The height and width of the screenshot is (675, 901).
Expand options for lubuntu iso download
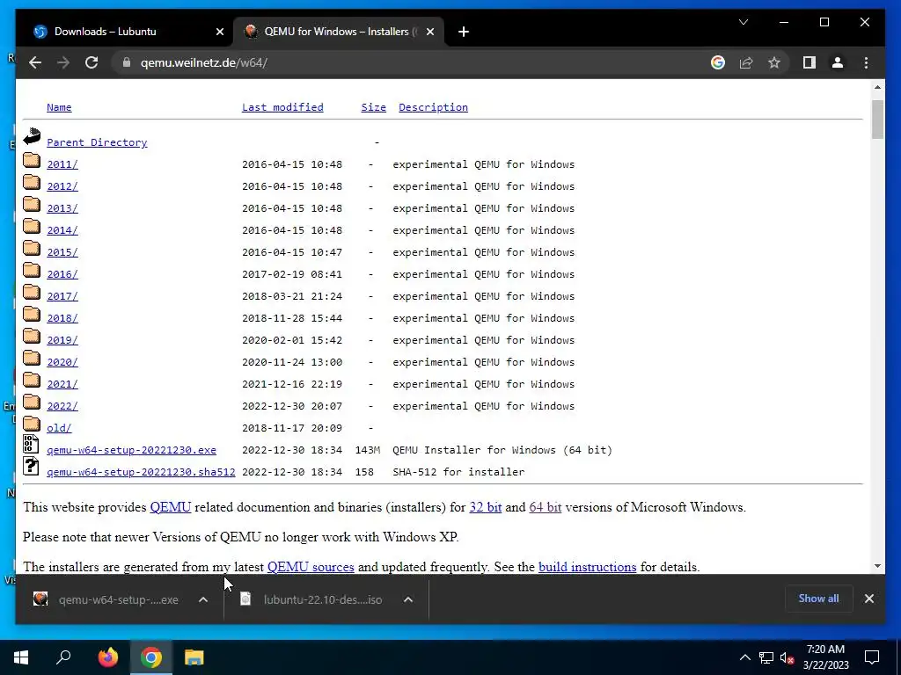[x=408, y=599]
